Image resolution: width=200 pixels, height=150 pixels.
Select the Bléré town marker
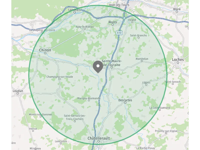(x=177, y=11)
